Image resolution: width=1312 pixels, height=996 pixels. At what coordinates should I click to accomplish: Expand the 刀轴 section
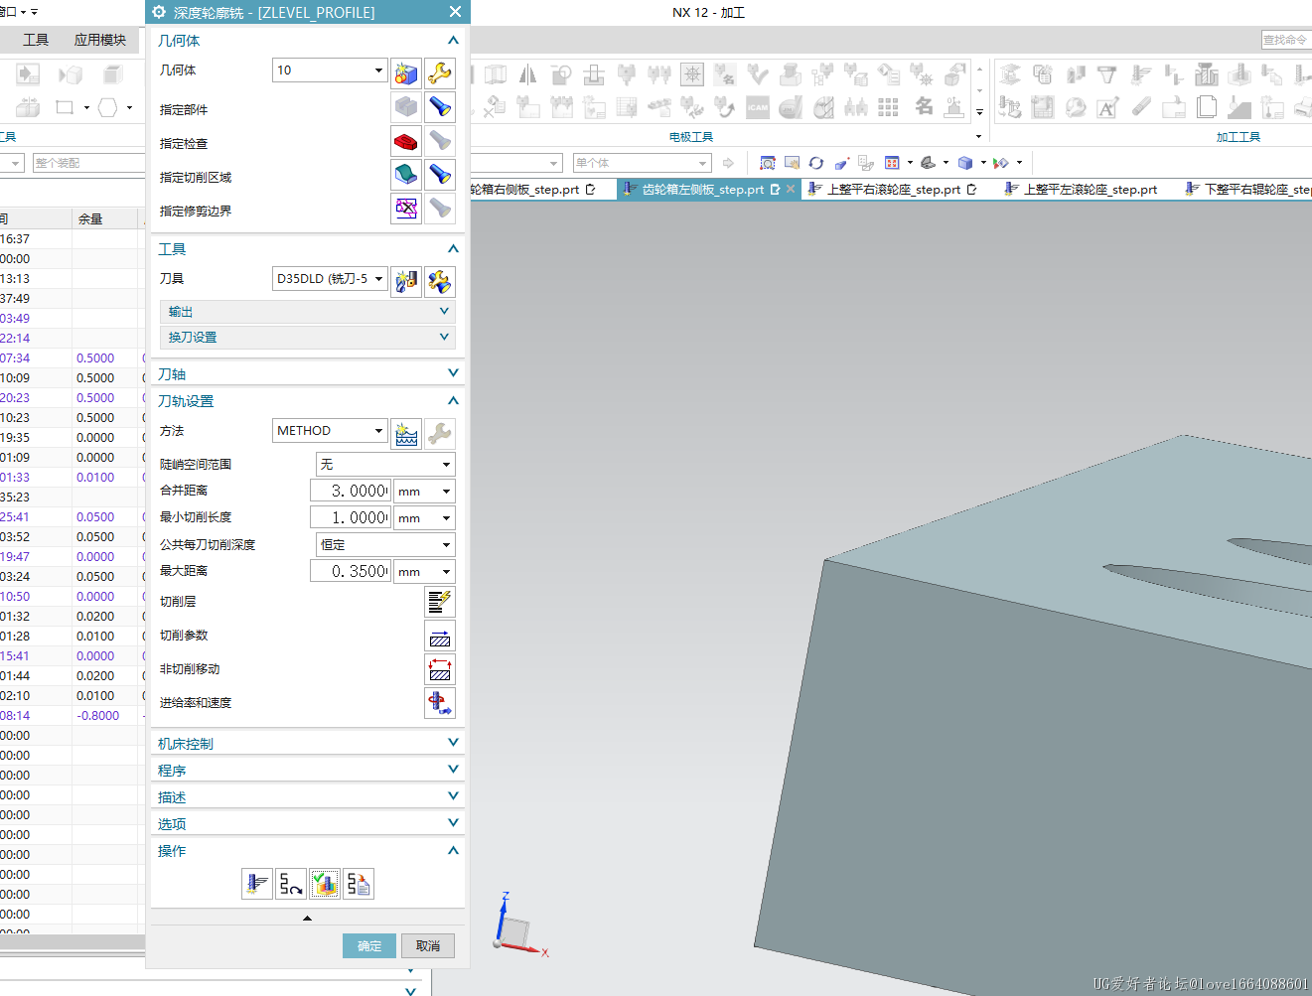coord(308,373)
